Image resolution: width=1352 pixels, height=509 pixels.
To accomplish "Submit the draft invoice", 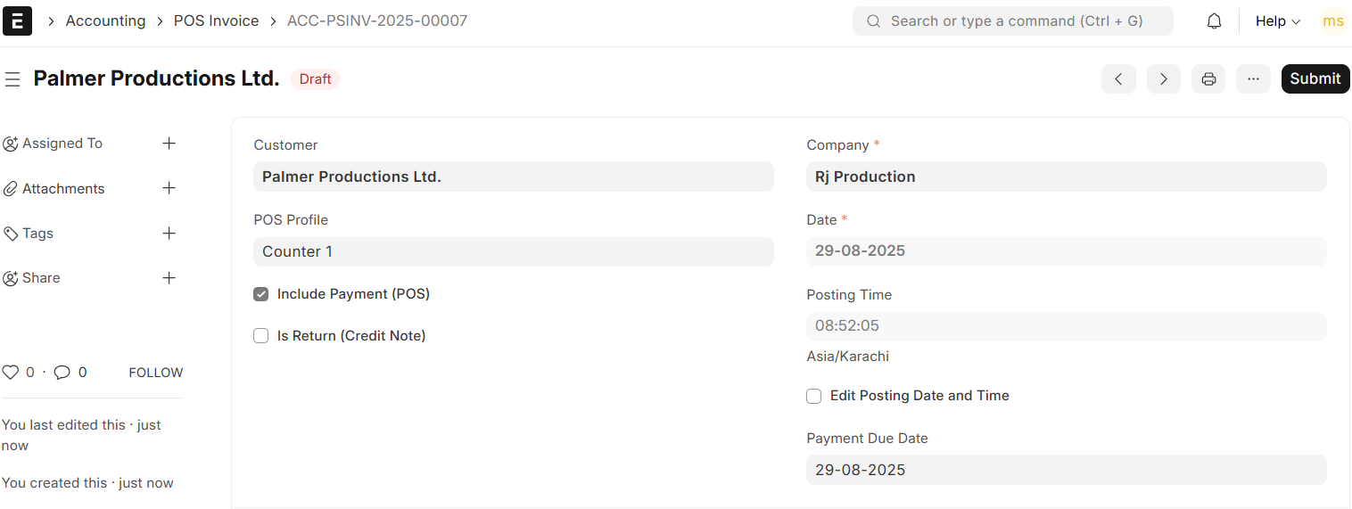I will 1315,78.
